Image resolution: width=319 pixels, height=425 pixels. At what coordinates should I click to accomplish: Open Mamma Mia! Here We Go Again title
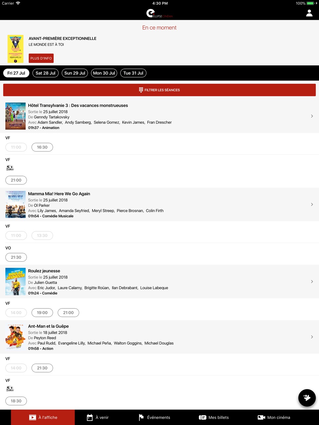pos(59,194)
